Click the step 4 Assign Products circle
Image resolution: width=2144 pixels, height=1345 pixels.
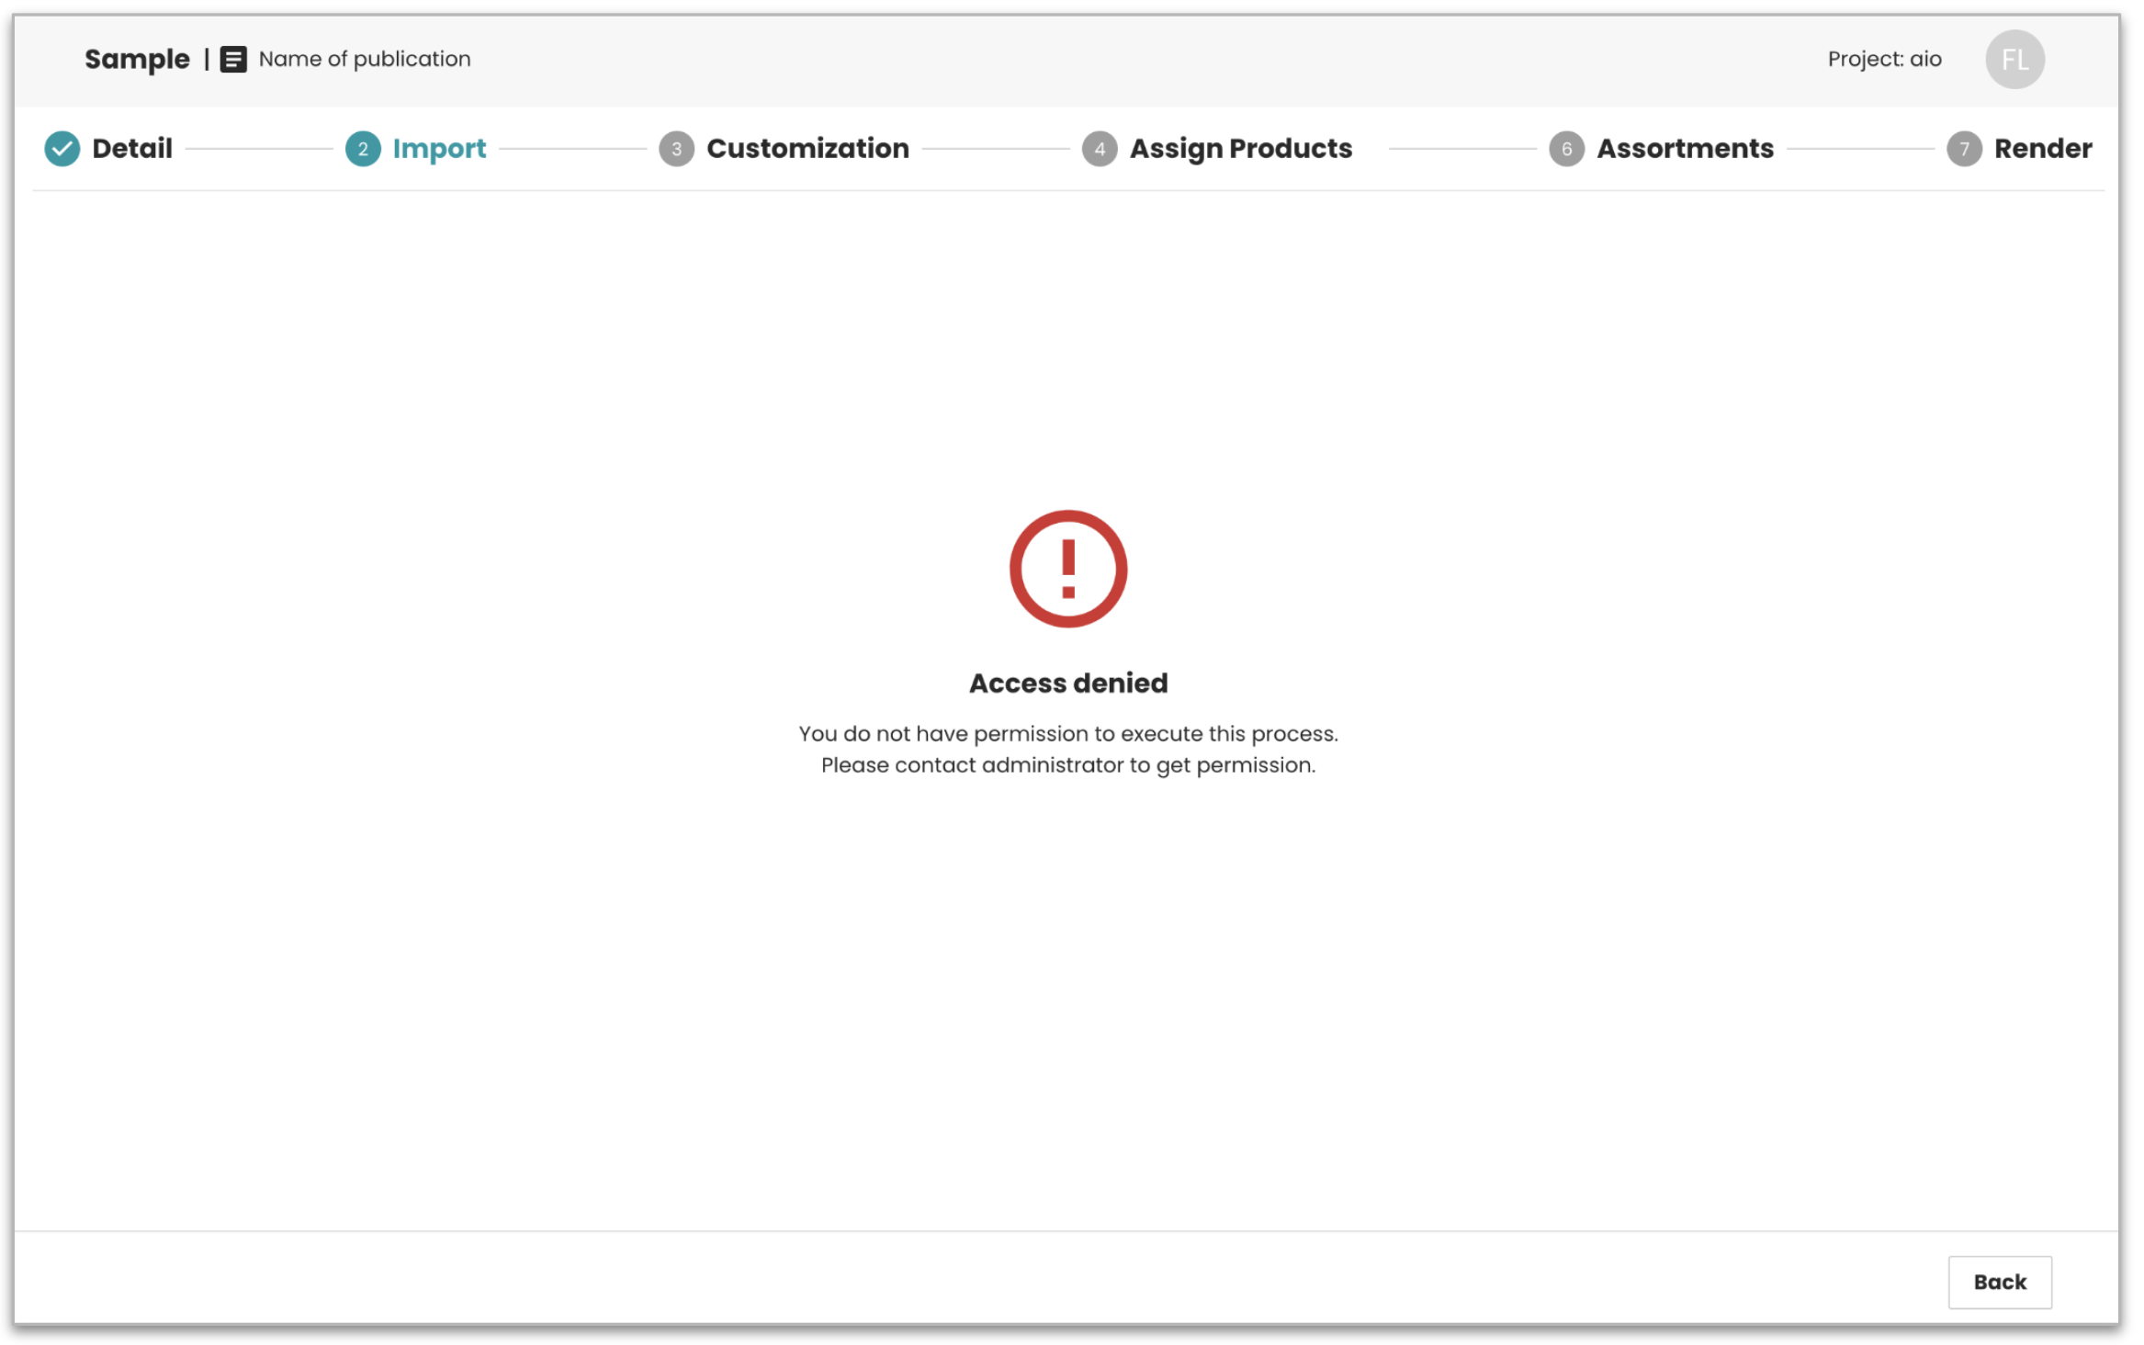point(1100,149)
